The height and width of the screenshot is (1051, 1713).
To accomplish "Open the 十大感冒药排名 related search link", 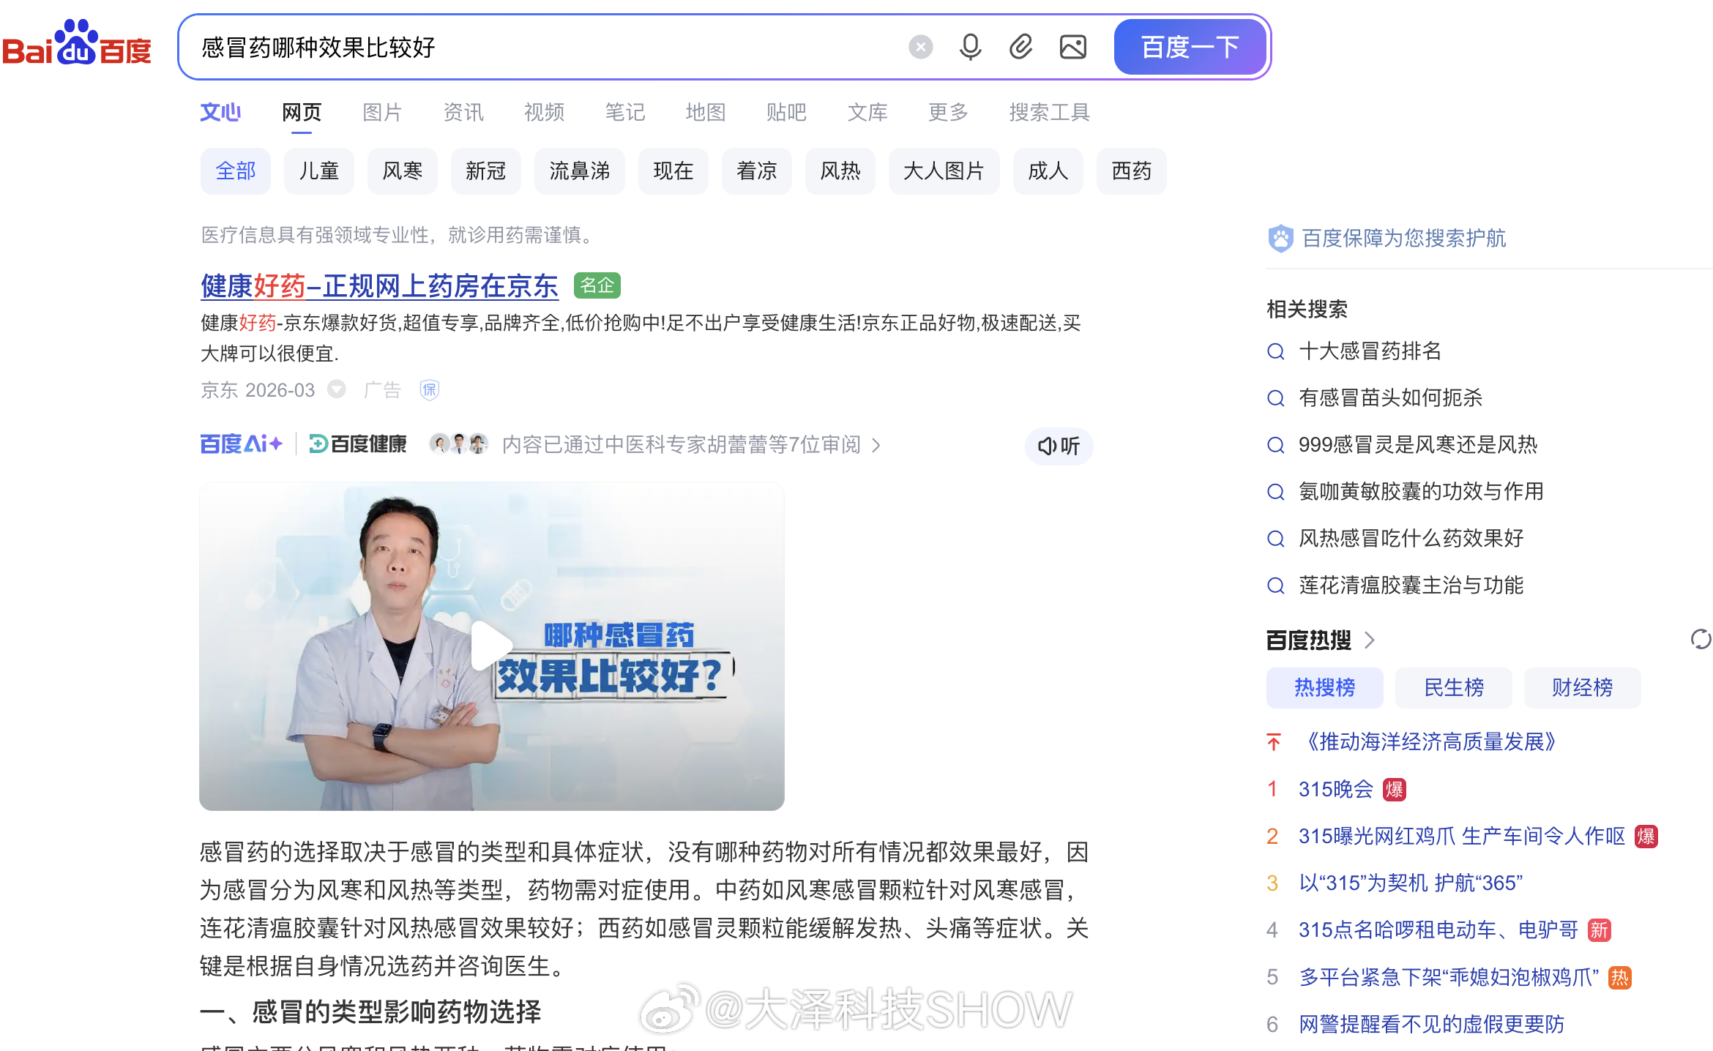I will click(1369, 351).
